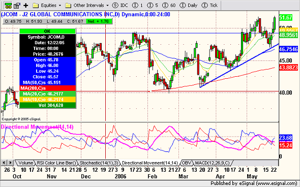Viewport: 300px width, 187px height.
Task: Switch to 1 minute interval
Action: (x=138, y=6)
